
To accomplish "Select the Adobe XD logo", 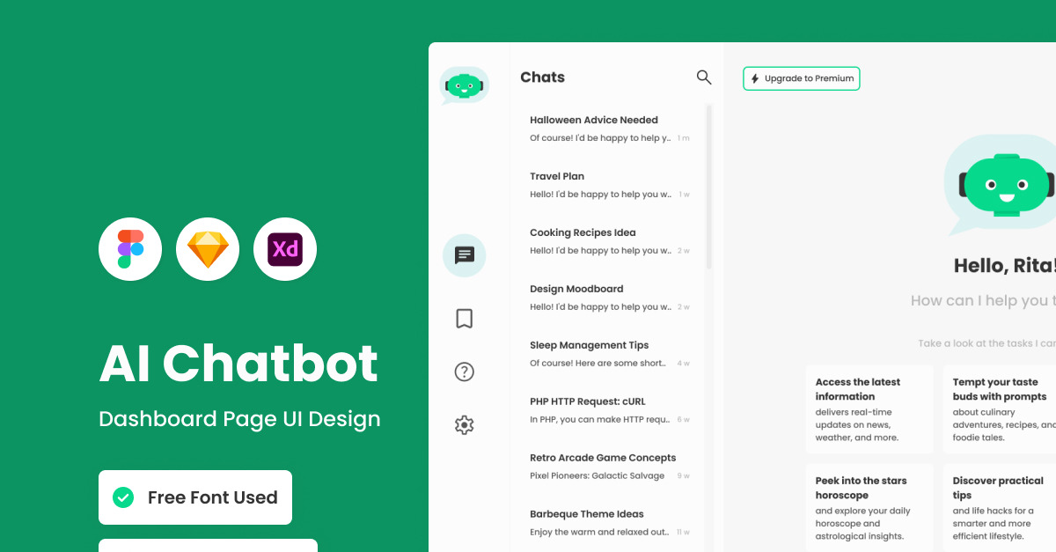I will click(285, 249).
